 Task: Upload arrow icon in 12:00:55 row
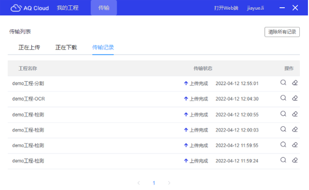(x=186, y=114)
